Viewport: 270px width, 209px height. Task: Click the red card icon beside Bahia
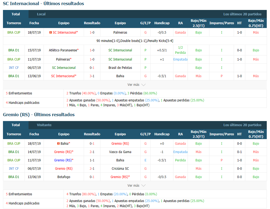pyautogui.click(x=58, y=144)
